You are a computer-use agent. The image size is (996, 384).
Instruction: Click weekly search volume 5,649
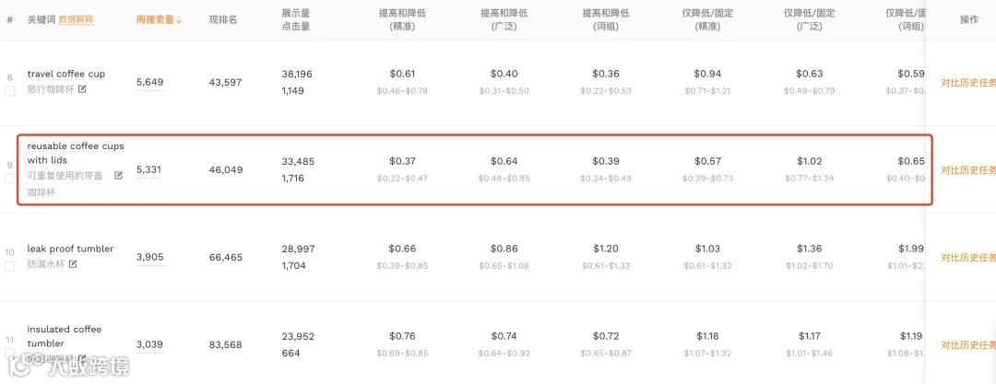[x=149, y=82]
